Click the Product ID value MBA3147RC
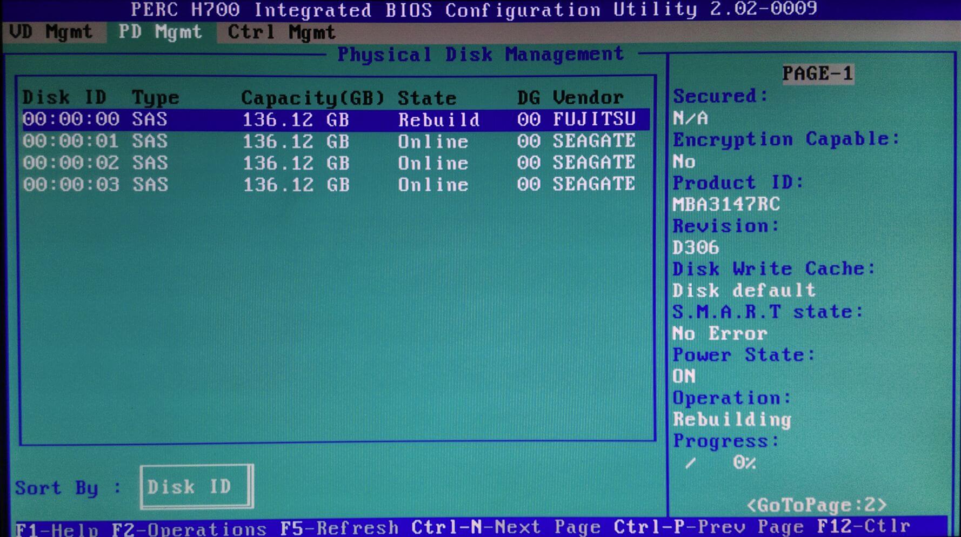The image size is (961, 537). click(x=726, y=204)
